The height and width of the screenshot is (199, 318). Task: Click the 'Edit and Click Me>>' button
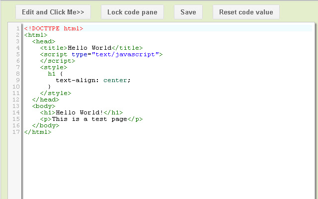pos(53,12)
